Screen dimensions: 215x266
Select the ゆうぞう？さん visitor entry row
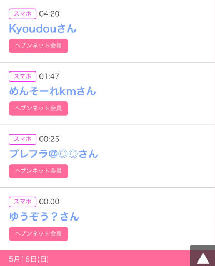(x=107, y=219)
